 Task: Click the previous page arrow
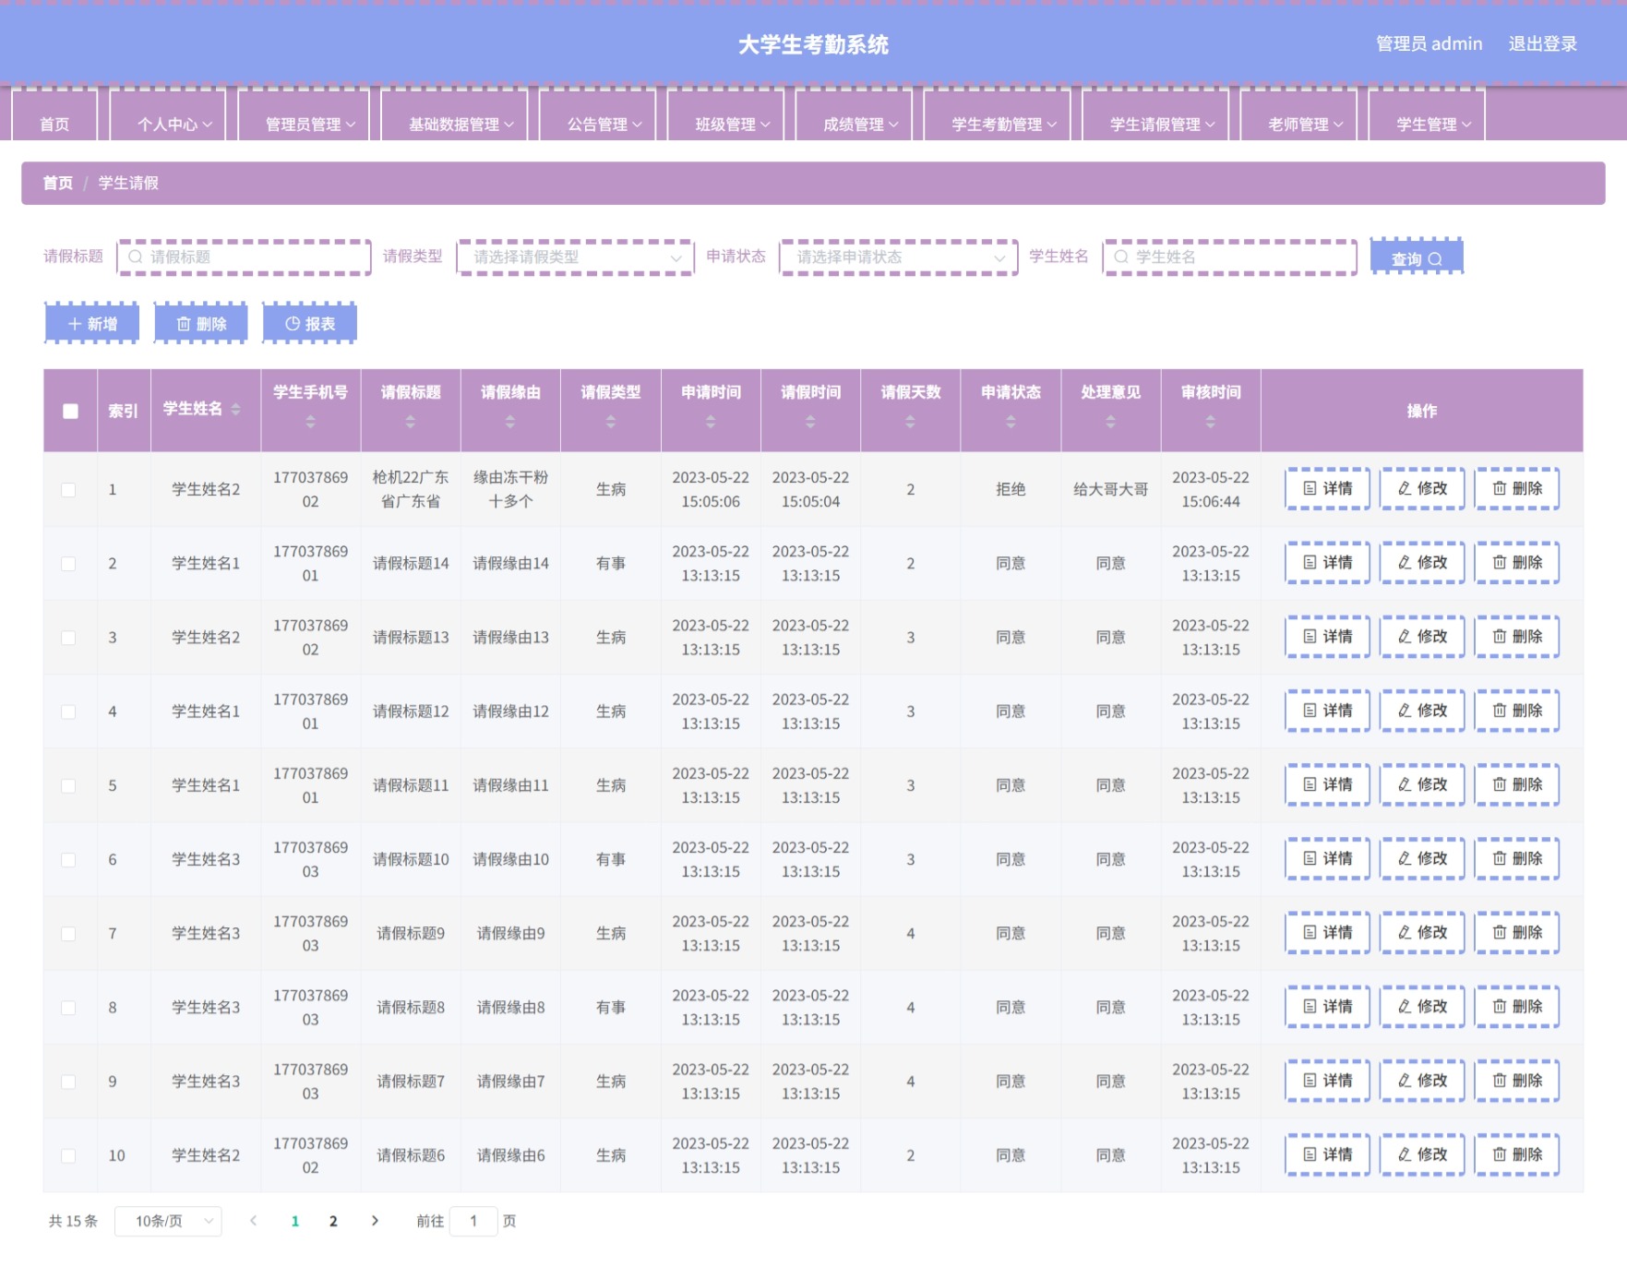pyautogui.click(x=253, y=1221)
